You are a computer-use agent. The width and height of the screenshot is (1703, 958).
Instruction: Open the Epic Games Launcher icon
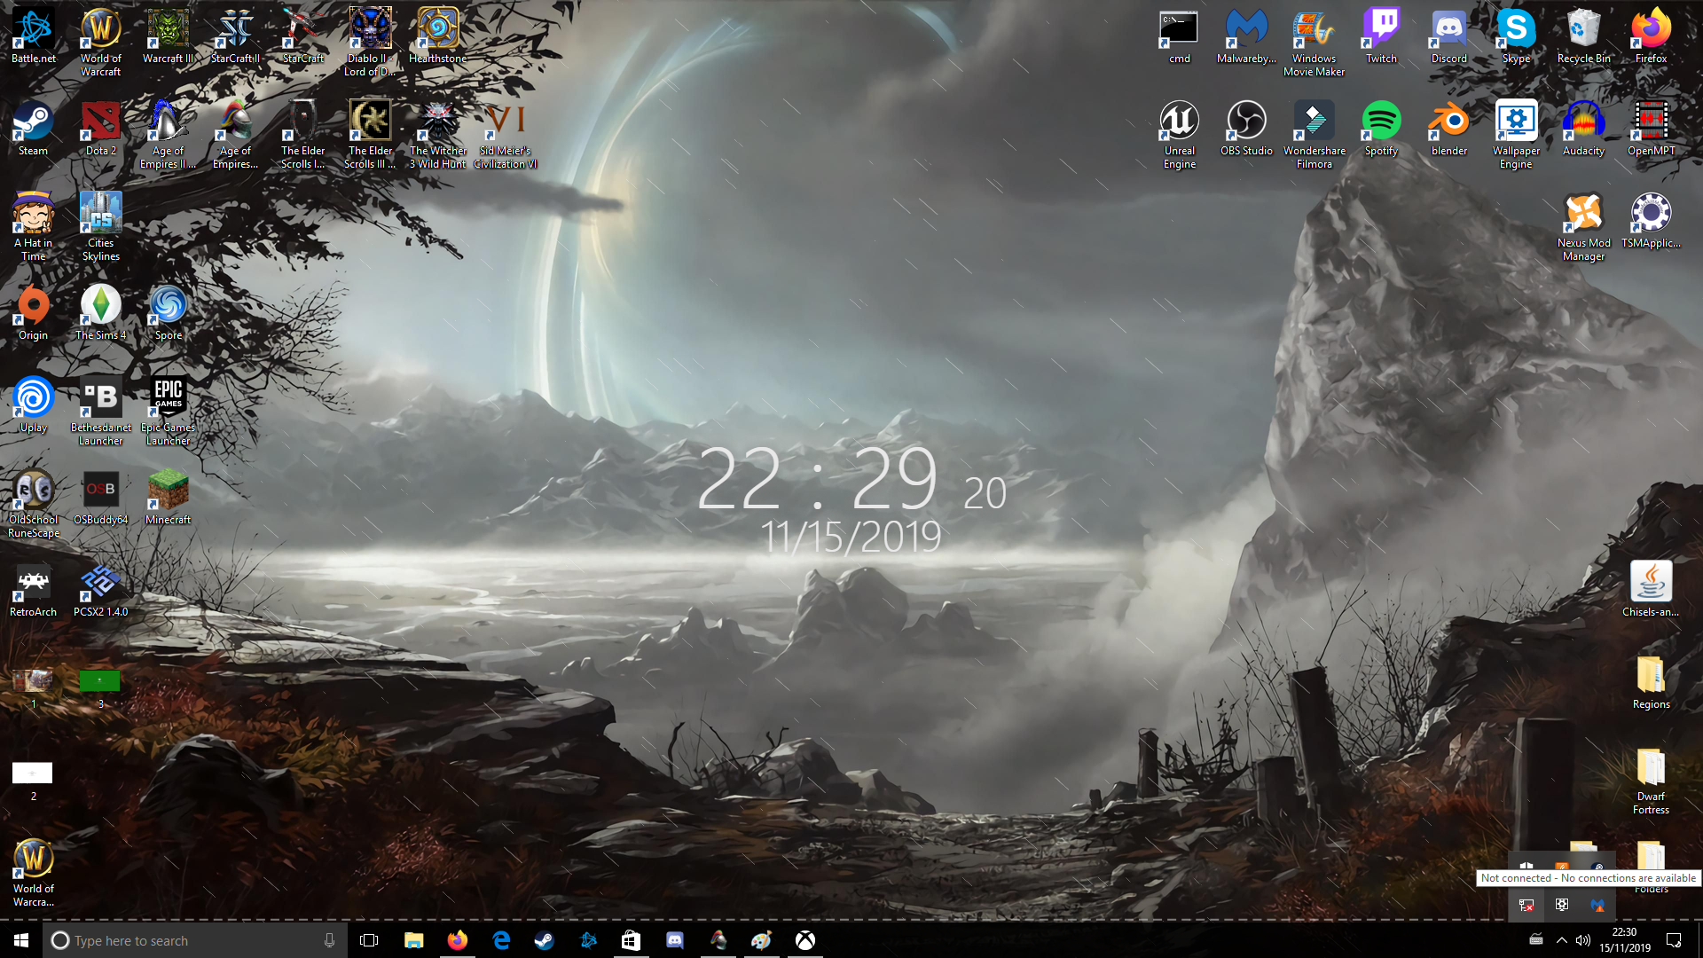click(x=169, y=412)
